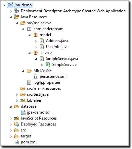The width and height of the screenshot is (132, 149).
Task: Click the Deployment Descriptor icon
Action: [x=17, y=11]
